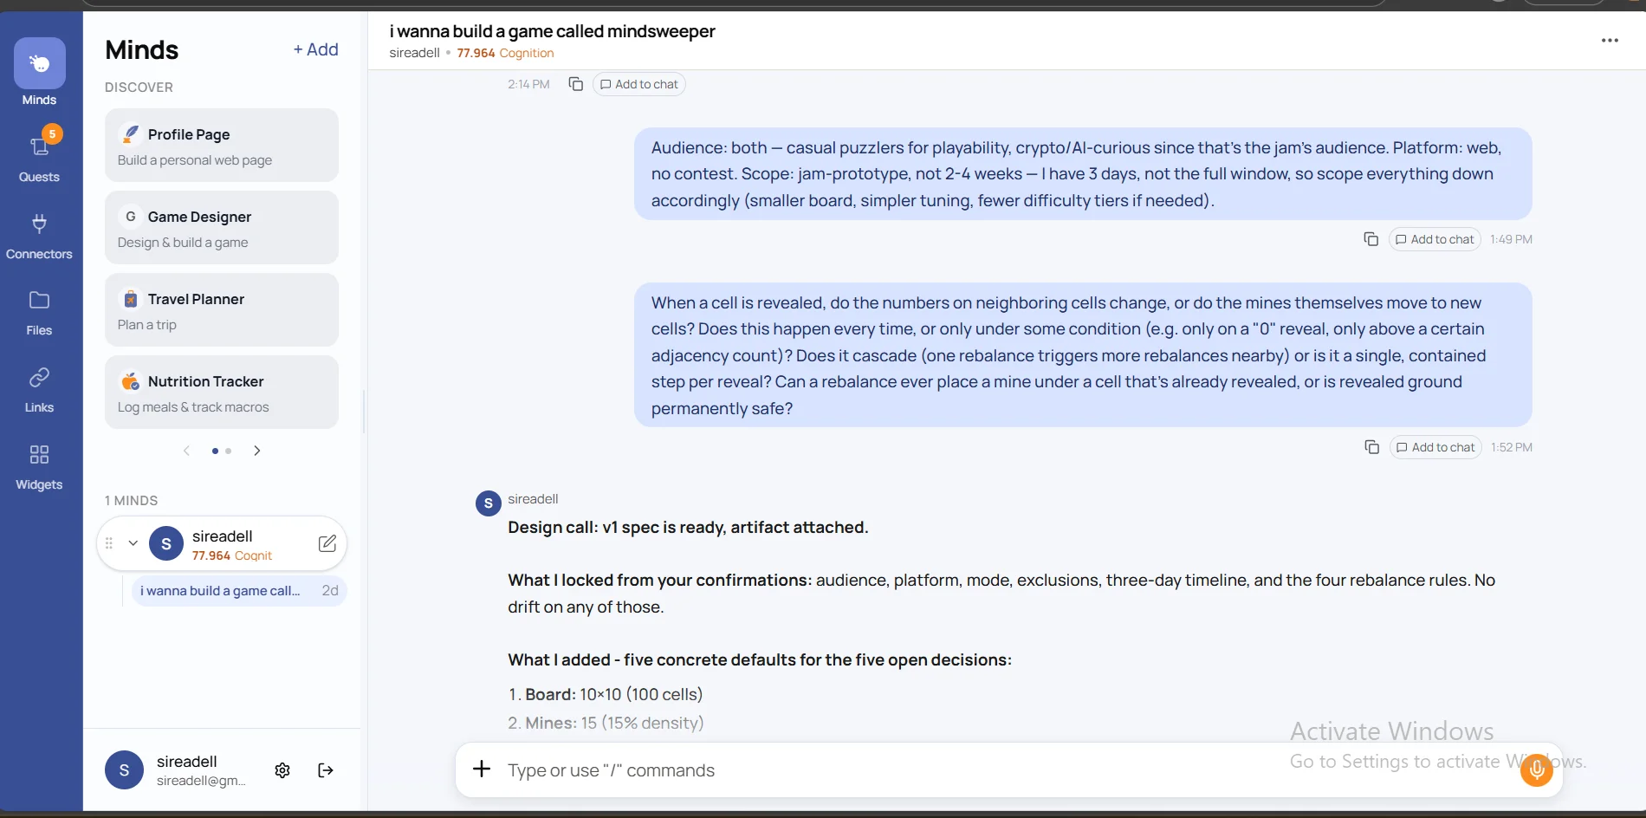Collapse the sireadell mind chevron
The image size is (1646, 818).
133,543
